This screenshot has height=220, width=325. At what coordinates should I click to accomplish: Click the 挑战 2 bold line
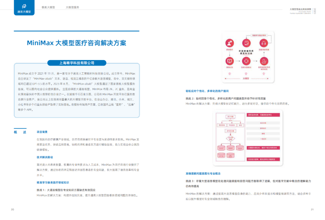[226, 99]
